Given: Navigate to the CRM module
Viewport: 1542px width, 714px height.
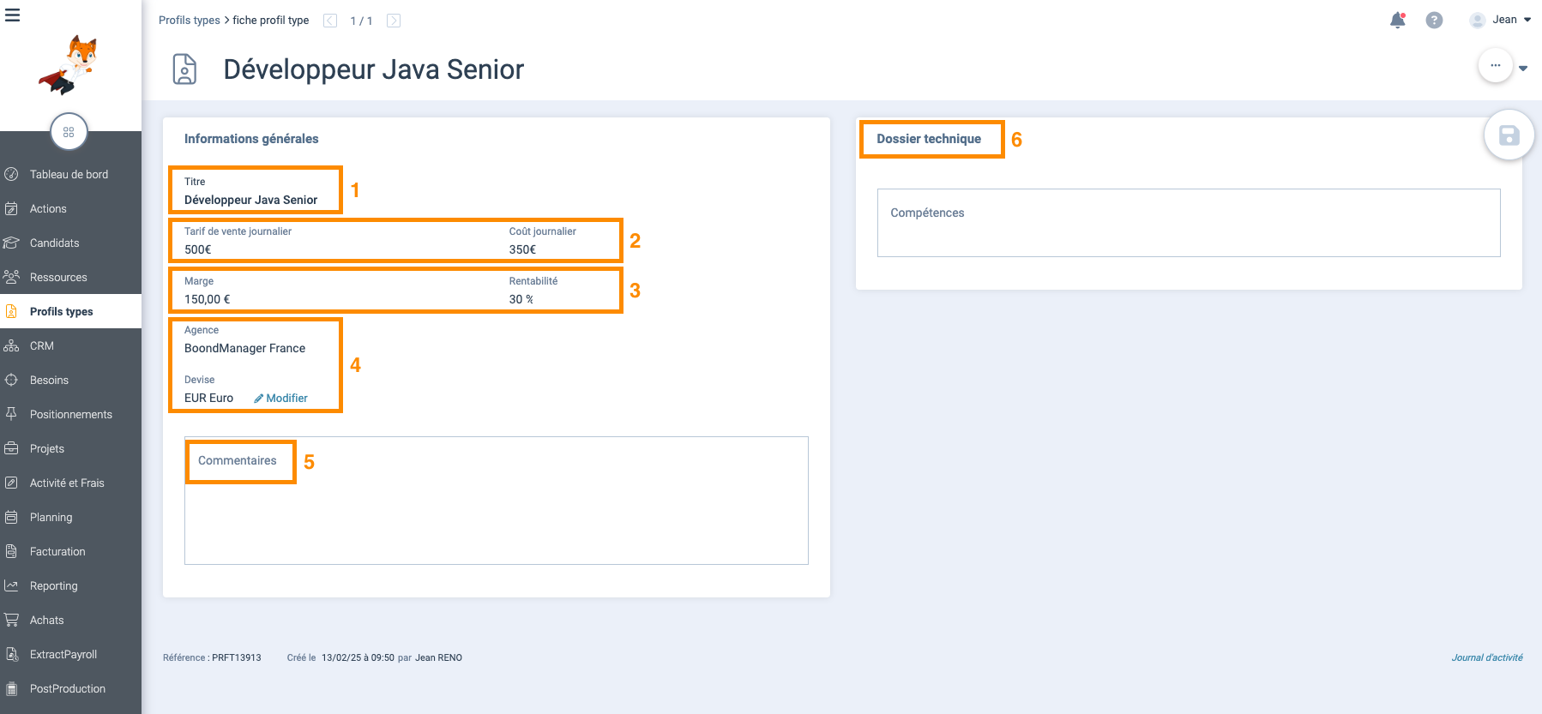Looking at the screenshot, I should (x=41, y=346).
